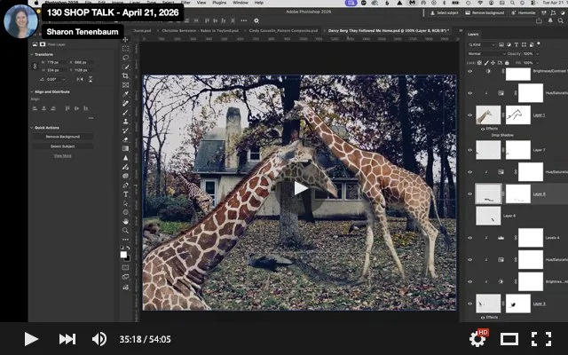Screen dimensions: 568x355
Task: Open the Filter menu
Action: click(x=185, y=3)
